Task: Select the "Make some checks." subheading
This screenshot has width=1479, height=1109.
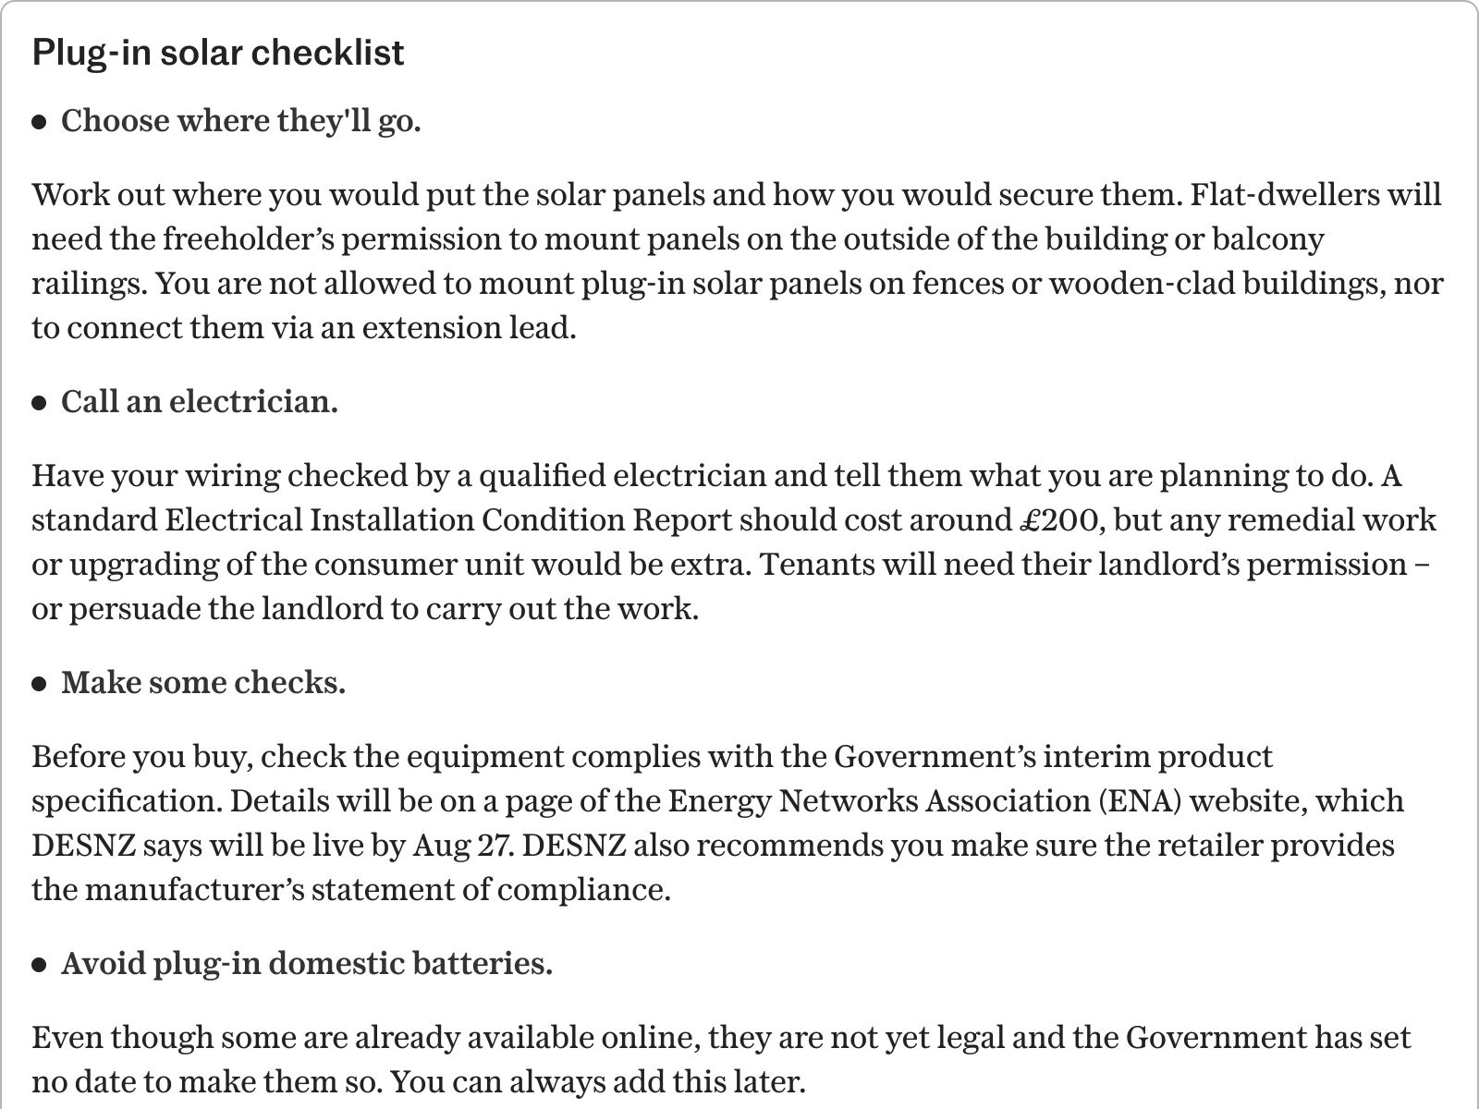Action: 203,683
